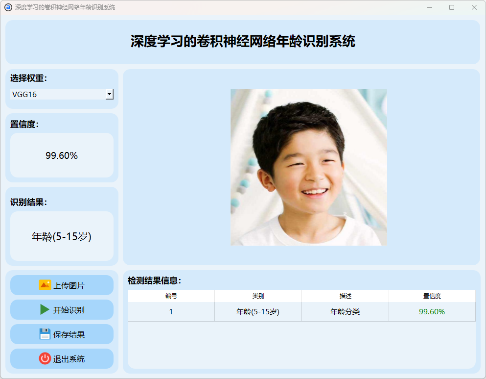The width and height of the screenshot is (486, 379).
Task: Select row number 1 cell in results table
Action: pyautogui.click(x=171, y=312)
